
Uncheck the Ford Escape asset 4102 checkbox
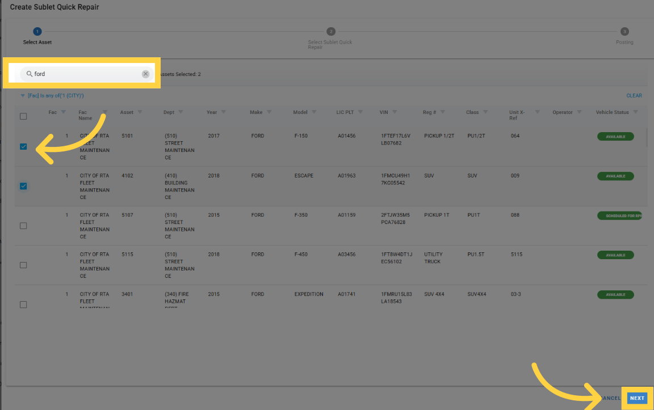(23, 186)
